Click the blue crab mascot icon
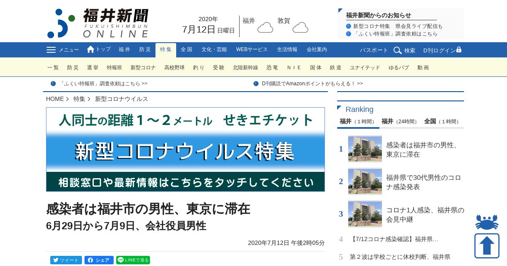The image size is (507, 266). click(x=487, y=222)
